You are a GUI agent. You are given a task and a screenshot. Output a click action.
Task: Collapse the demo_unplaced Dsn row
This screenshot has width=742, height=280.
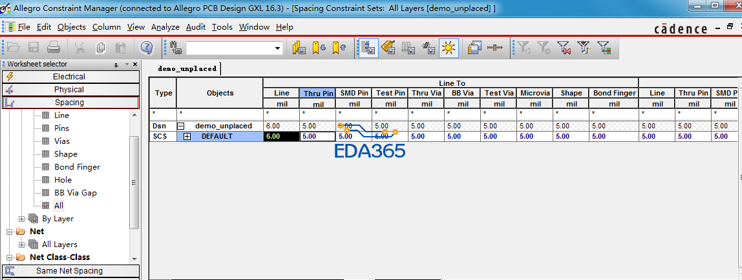(180, 126)
